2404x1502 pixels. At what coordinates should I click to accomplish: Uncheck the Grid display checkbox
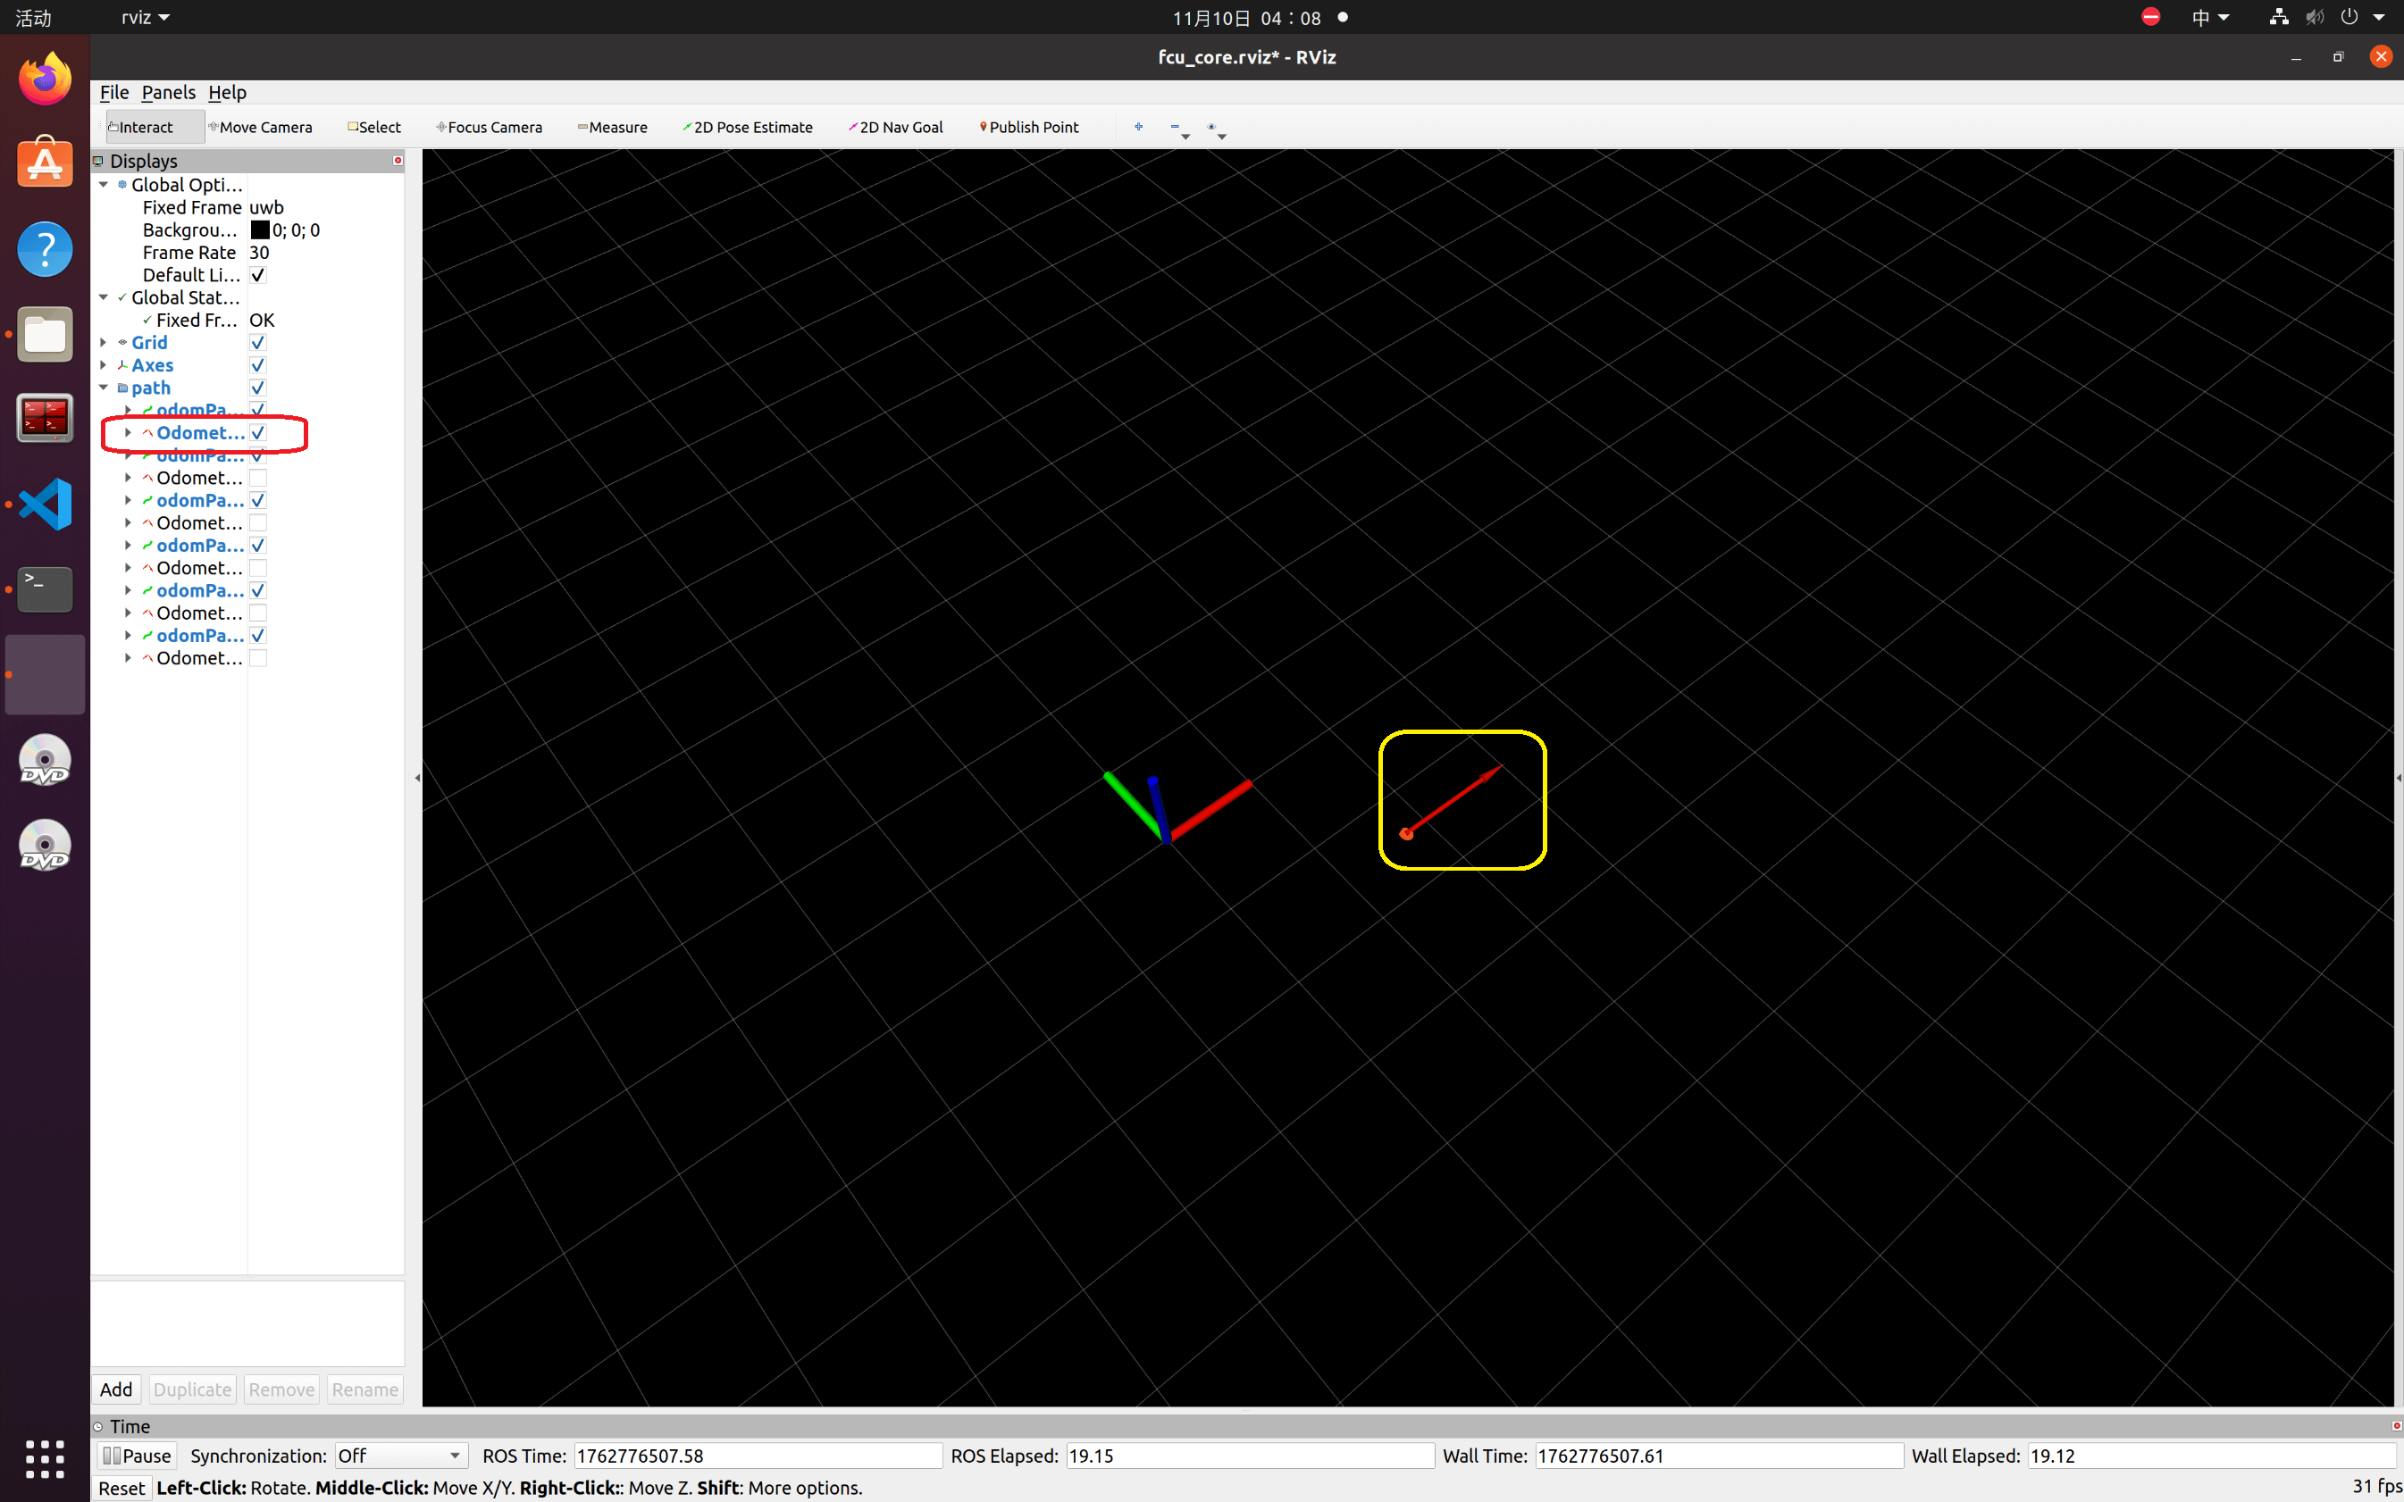[x=257, y=343]
